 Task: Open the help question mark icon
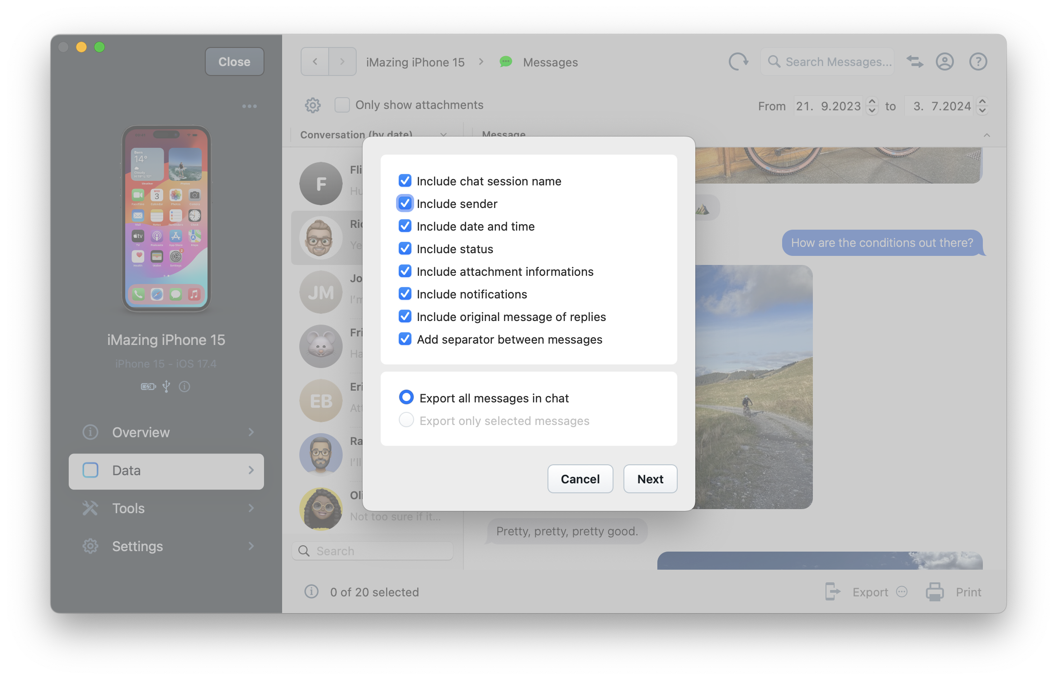[x=978, y=61]
